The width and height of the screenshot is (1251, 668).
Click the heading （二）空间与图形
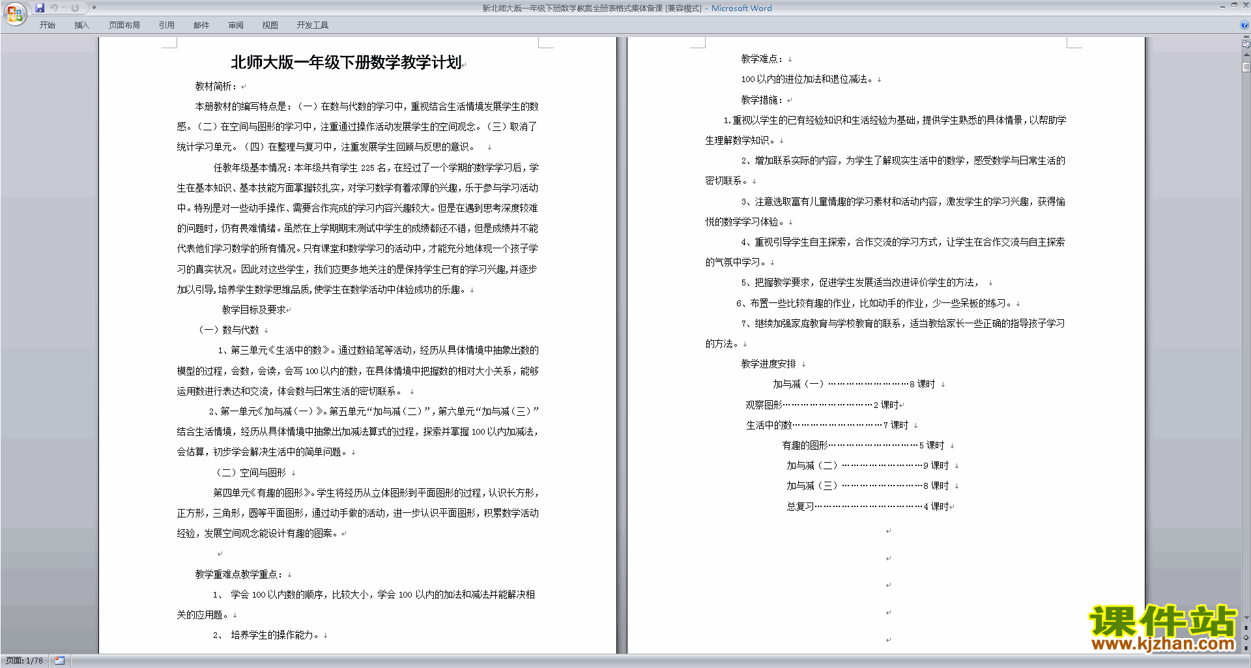click(x=250, y=472)
